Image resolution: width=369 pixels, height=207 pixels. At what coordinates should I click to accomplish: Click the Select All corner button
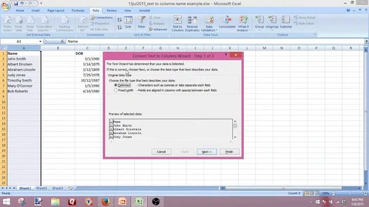pyautogui.click(x=3, y=48)
